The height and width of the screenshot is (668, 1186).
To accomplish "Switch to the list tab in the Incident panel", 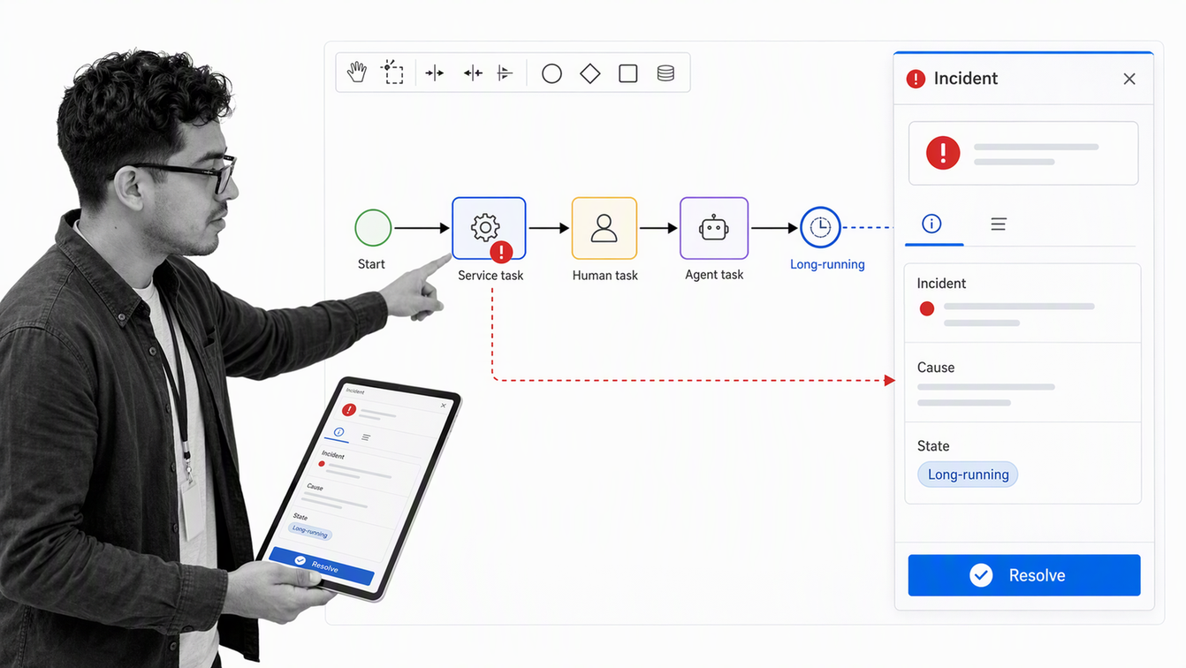I will point(999,224).
